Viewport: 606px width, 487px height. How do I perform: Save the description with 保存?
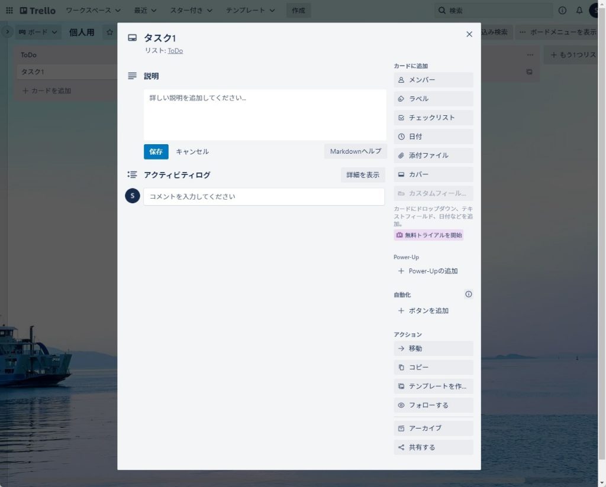(x=156, y=152)
